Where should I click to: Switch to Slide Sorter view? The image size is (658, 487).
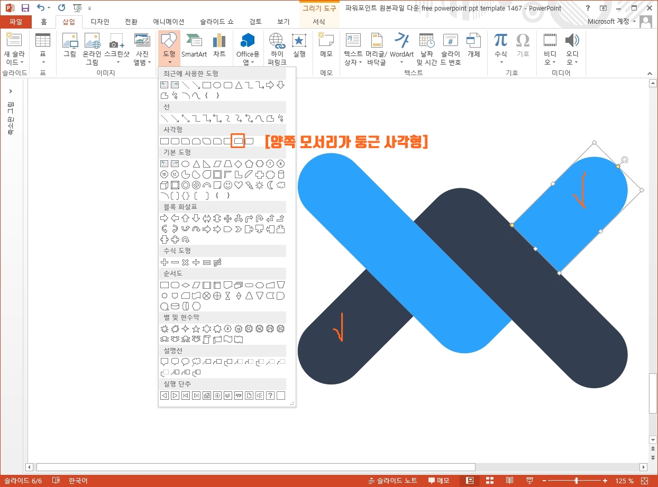[490, 481]
